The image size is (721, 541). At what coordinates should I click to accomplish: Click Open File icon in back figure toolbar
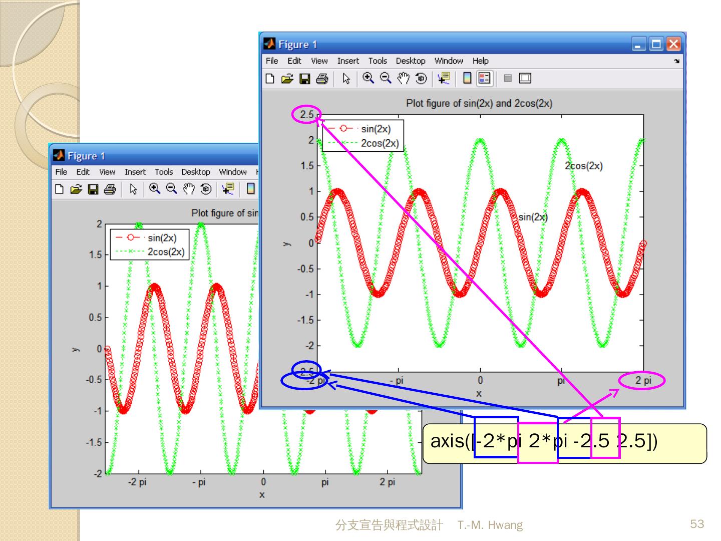[76, 189]
